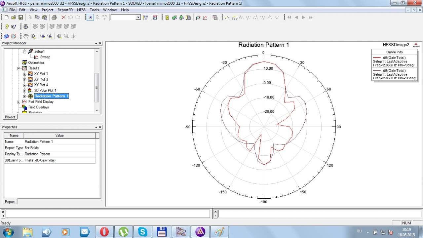Select the Pan hand tool
The width and height of the screenshot is (423, 238).
coord(26,36)
